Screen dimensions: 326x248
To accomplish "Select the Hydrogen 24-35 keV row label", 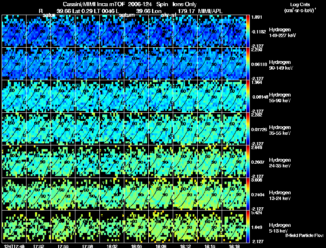I will tap(280, 163).
